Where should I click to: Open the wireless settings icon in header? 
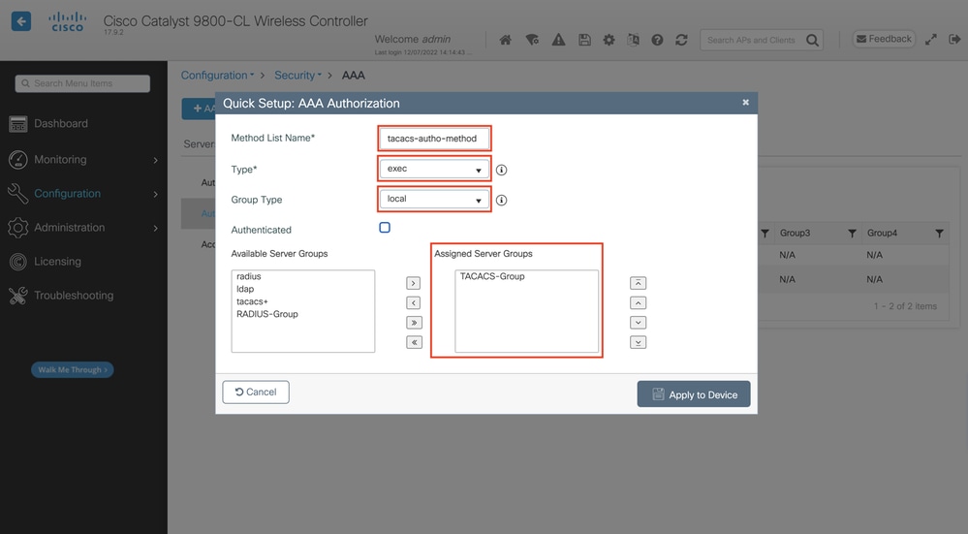[x=532, y=40]
